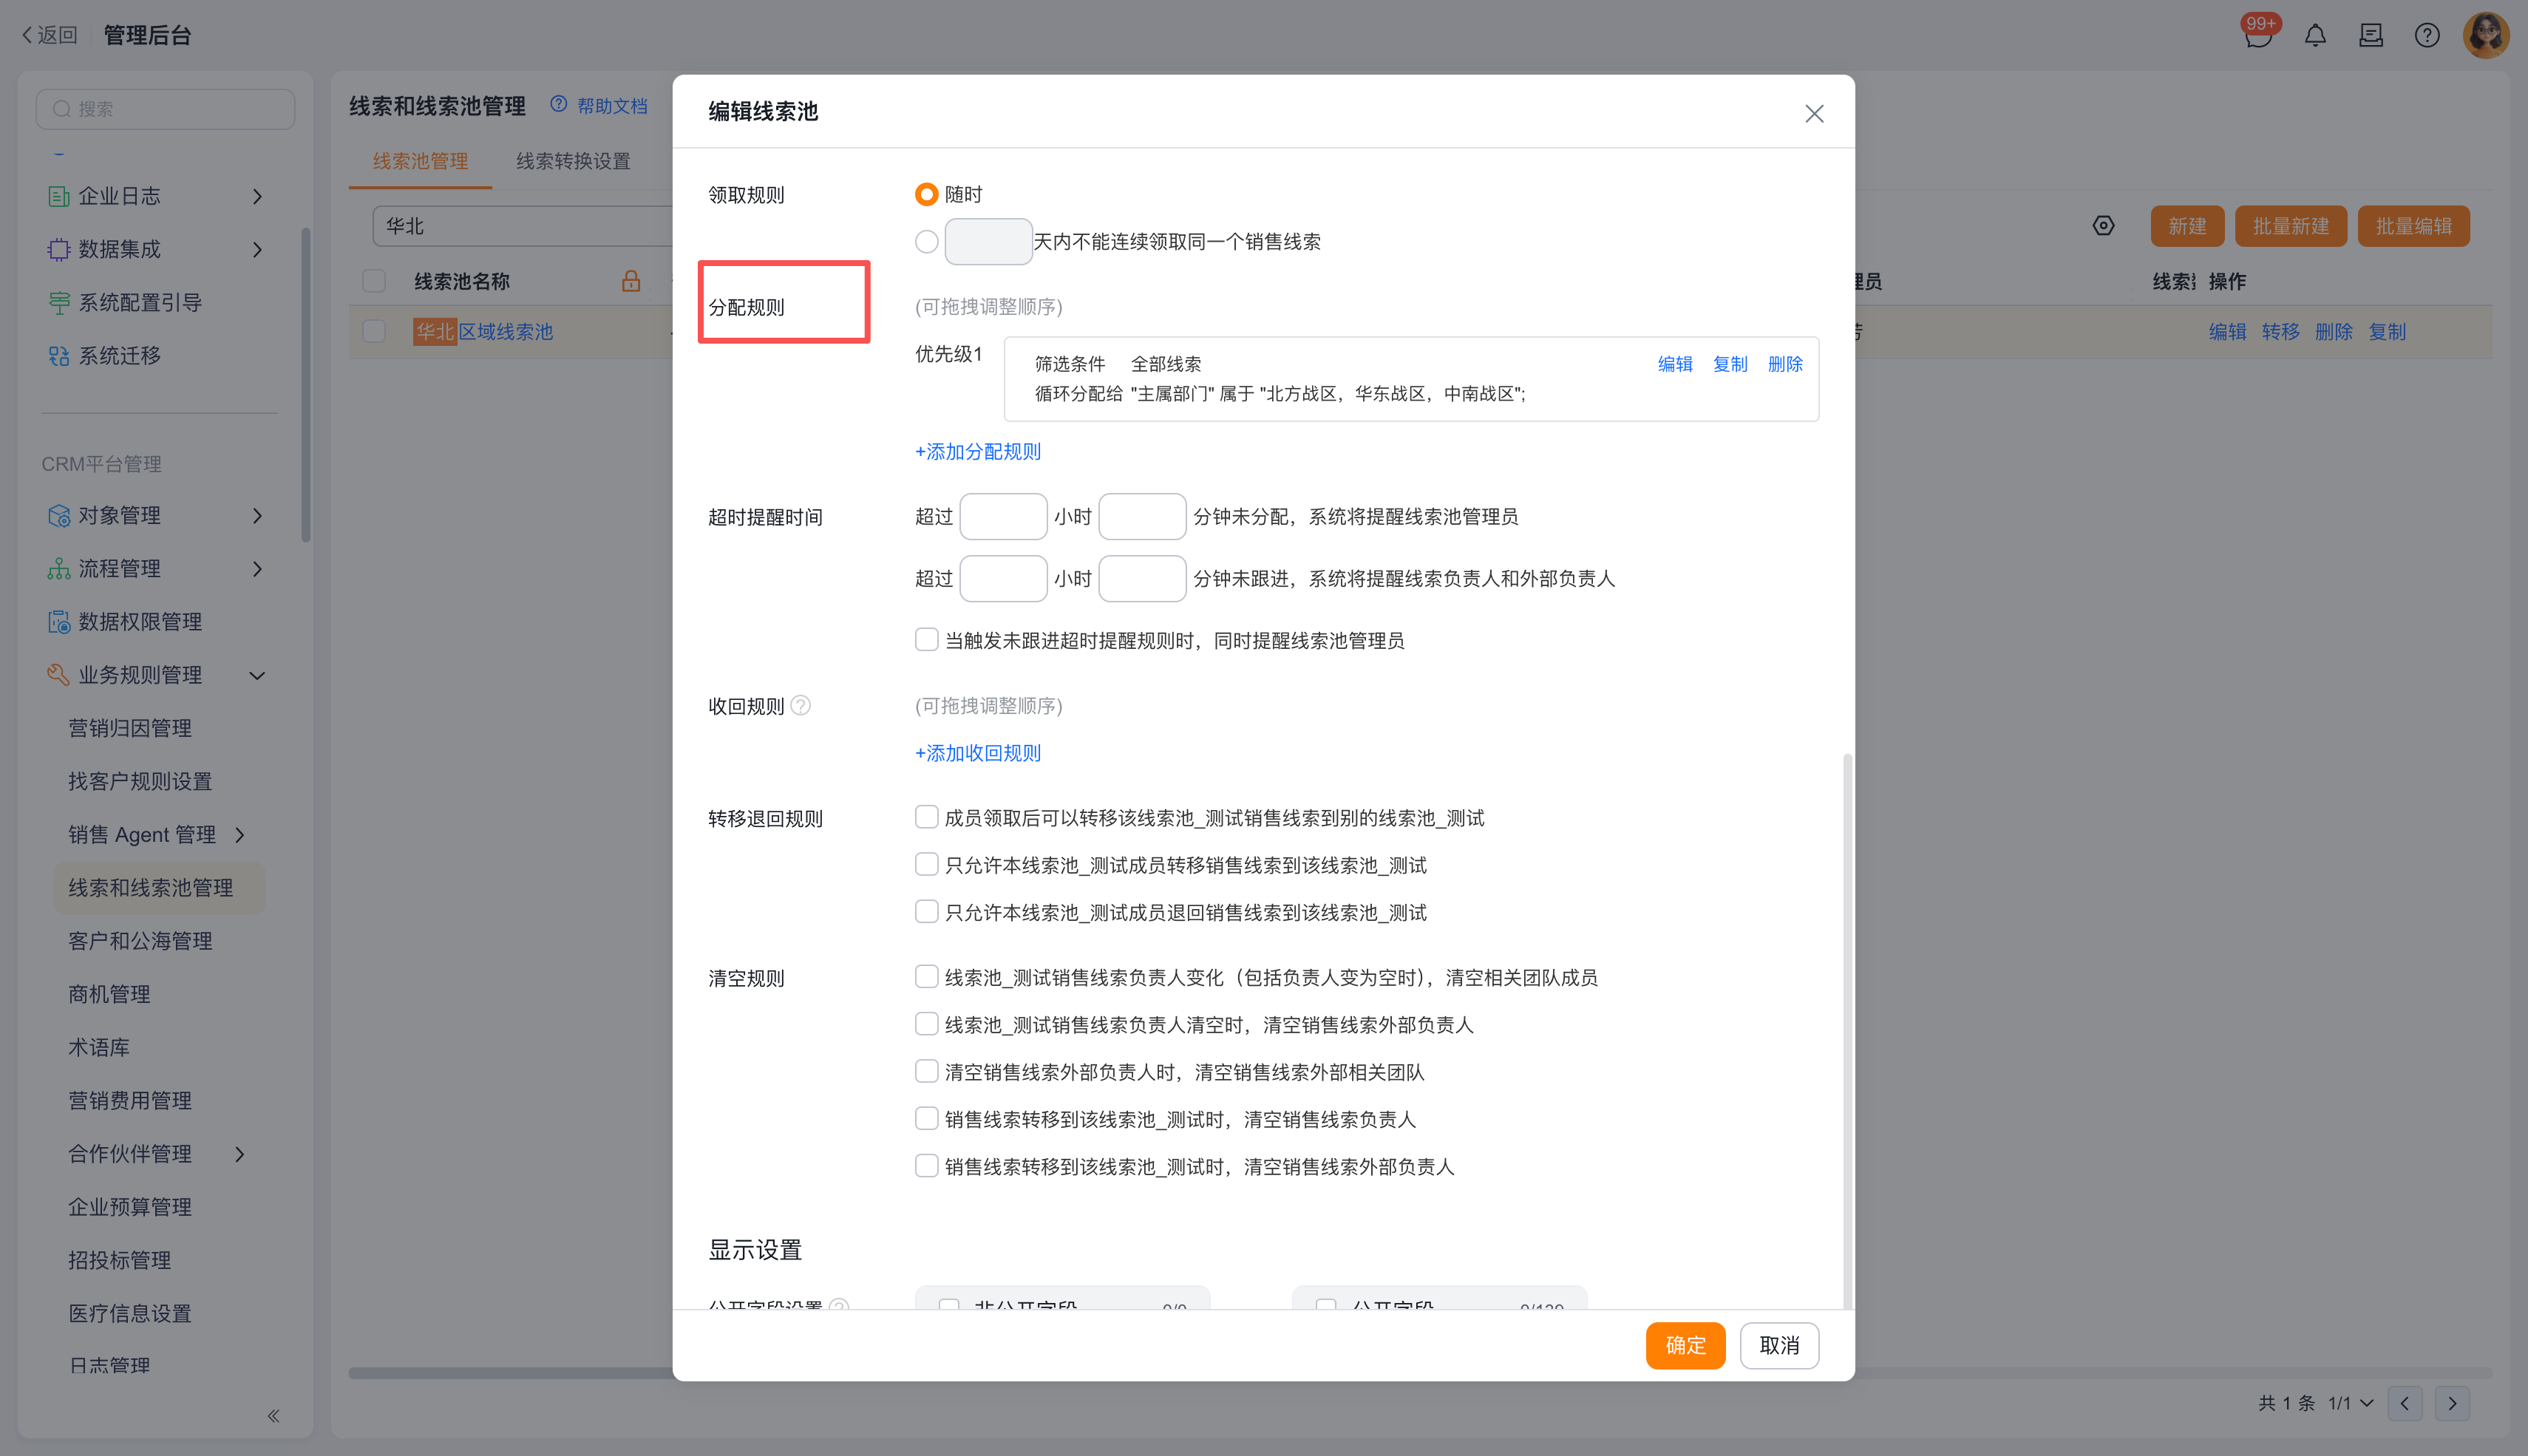Viewport: 2528px width, 1456px height.
Task: Click the 返回 back arrow
Action: 27,35
